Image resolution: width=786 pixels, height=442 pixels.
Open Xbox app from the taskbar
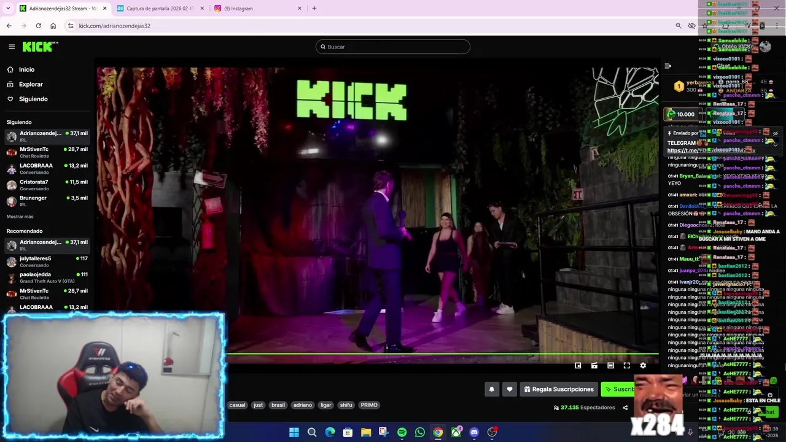(x=456, y=432)
